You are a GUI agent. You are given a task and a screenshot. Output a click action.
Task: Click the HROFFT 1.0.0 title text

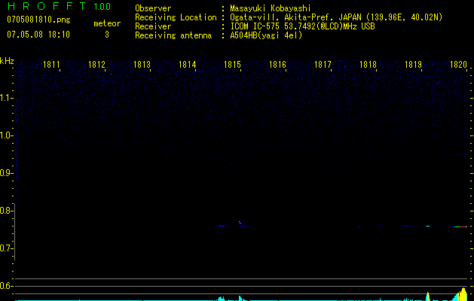click(59, 6)
